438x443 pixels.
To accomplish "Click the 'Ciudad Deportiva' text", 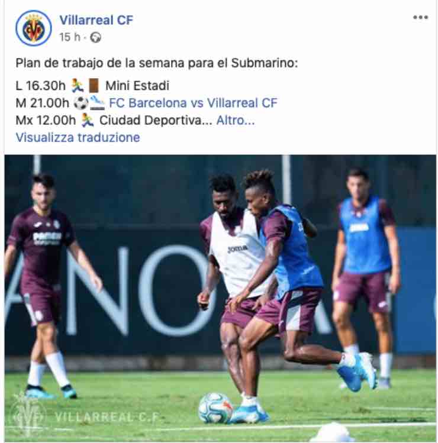I will pyautogui.click(x=150, y=120).
